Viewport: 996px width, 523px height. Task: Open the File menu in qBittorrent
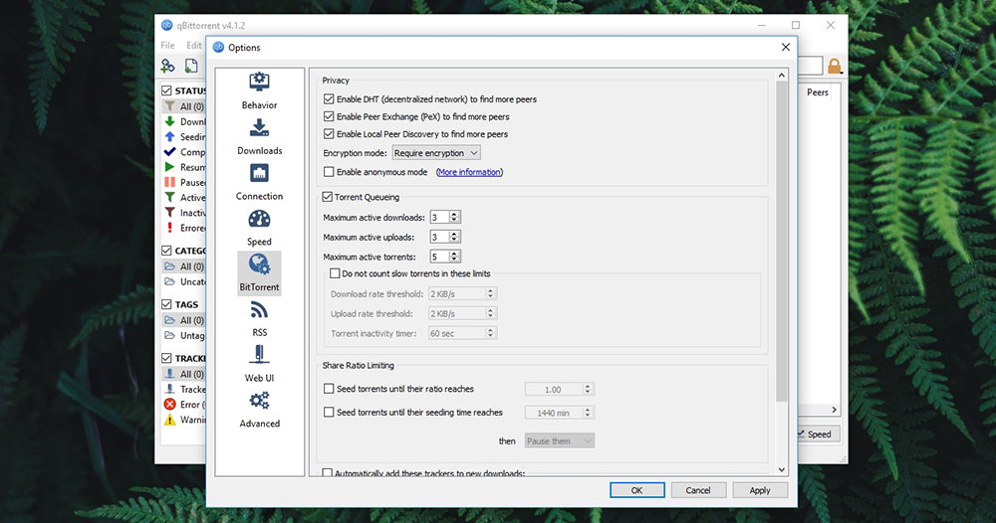167,45
